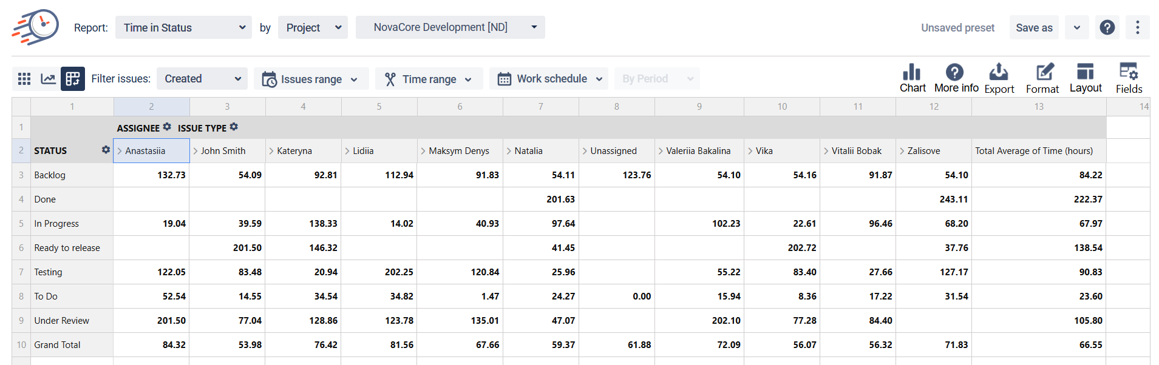Image resolution: width=1159 pixels, height=365 pixels.
Task: Open the Chart view icon
Action: [x=912, y=73]
